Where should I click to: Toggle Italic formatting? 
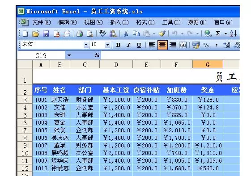pos(128,45)
